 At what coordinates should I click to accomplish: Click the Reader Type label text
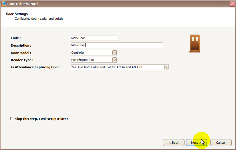(22, 60)
